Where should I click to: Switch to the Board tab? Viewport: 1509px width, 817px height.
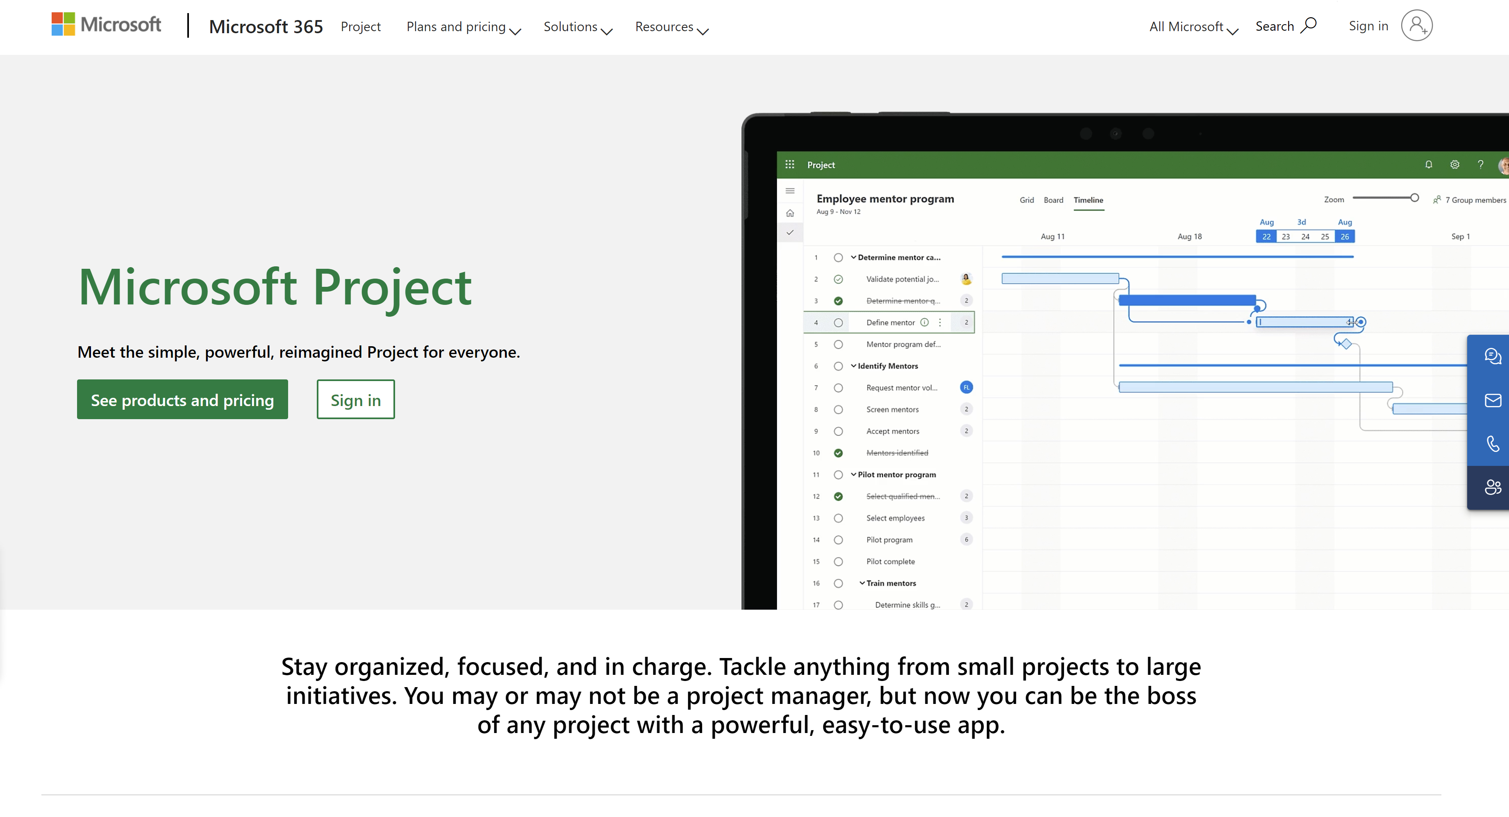pyautogui.click(x=1053, y=200)
